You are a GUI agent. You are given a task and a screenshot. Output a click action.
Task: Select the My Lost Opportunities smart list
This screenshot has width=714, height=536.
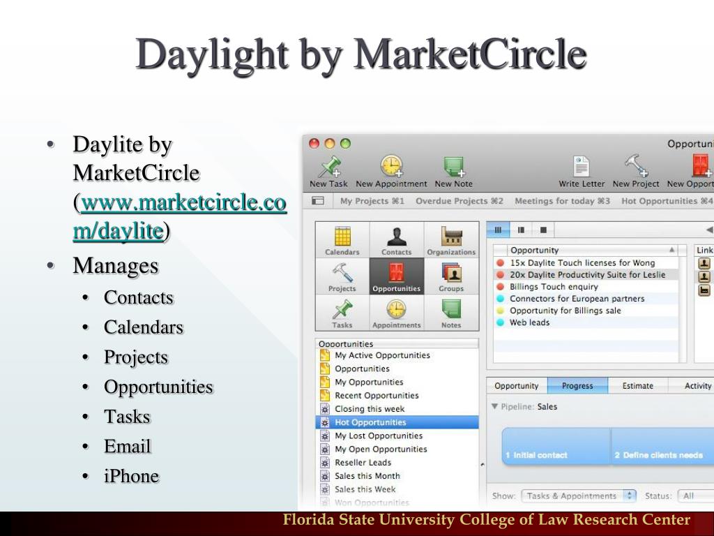click(397, 435)
